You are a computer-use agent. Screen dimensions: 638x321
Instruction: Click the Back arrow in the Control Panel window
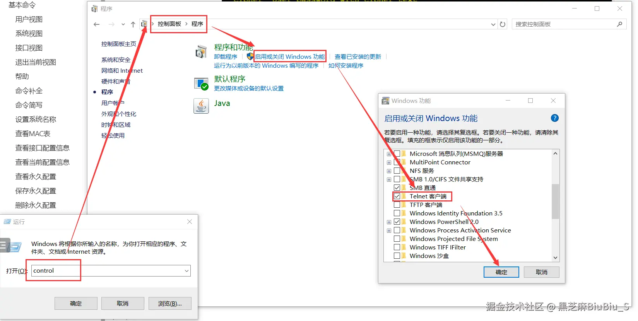(97, 24)
